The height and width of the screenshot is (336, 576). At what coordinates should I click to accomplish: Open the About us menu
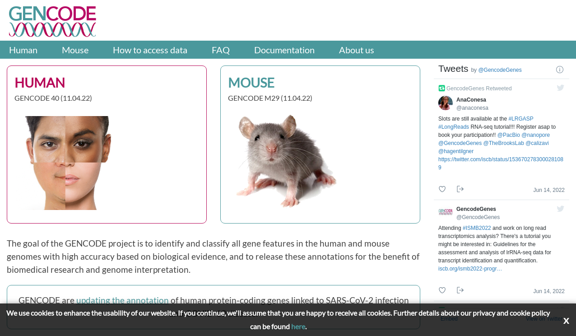click(357, 50)
